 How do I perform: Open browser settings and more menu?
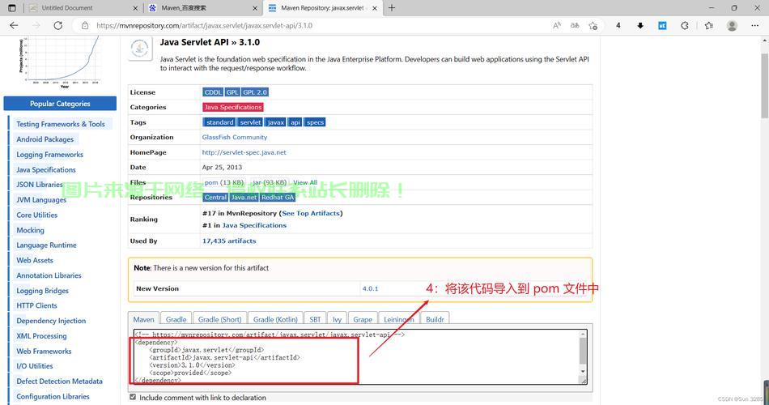pyautogui.click(x=754, y=26)
